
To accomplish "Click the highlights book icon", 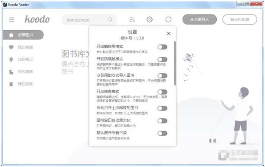I will point(11,72).
